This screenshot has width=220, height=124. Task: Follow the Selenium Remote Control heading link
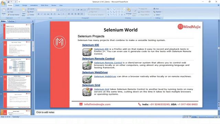coord(98,59)
